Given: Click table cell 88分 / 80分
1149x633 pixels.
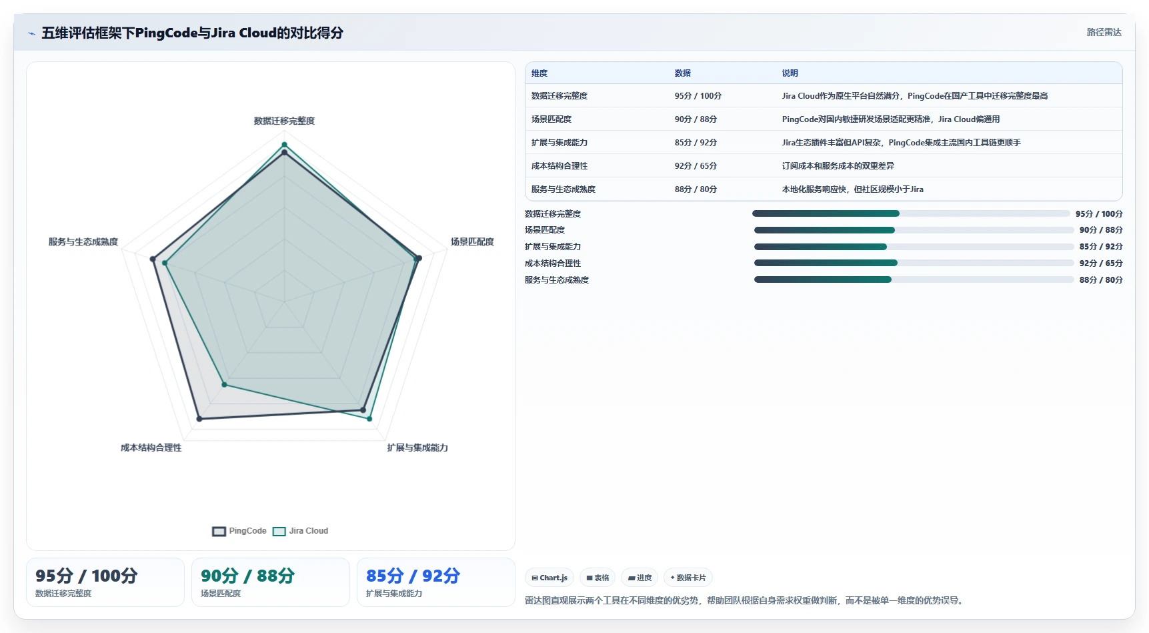Looking at the screenshot, I should click(696, 189).
